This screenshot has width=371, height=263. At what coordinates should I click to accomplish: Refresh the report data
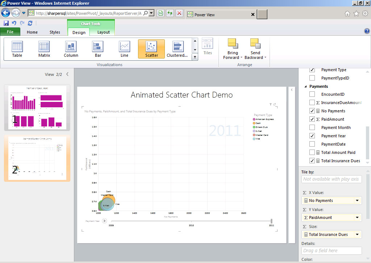(x=30, y=23)
